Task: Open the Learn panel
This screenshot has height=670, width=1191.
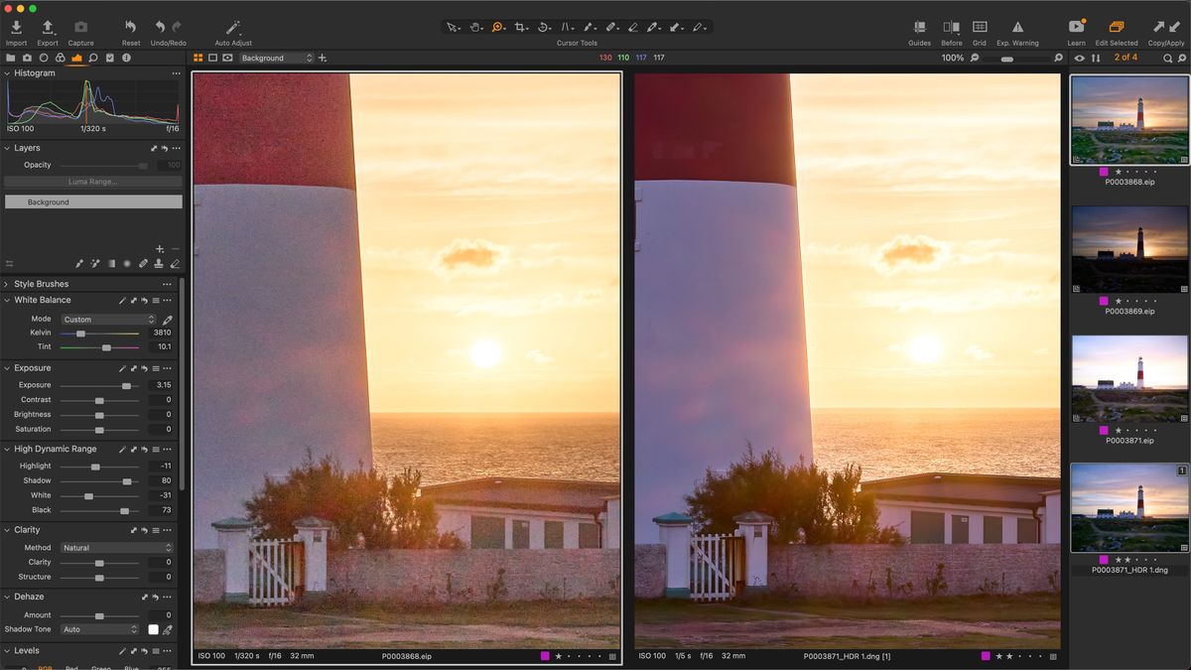Action: [x=1076, y=27]
